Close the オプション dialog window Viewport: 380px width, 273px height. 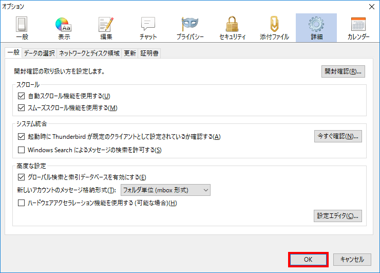coord(371,7)
